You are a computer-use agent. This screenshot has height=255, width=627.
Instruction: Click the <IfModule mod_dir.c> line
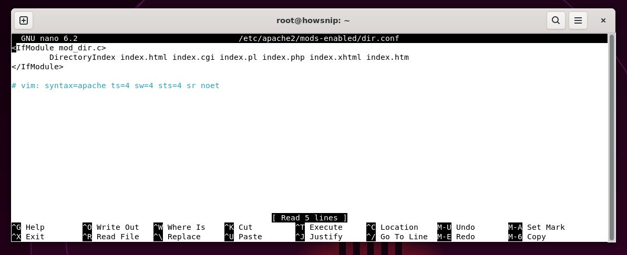point(59,48)
